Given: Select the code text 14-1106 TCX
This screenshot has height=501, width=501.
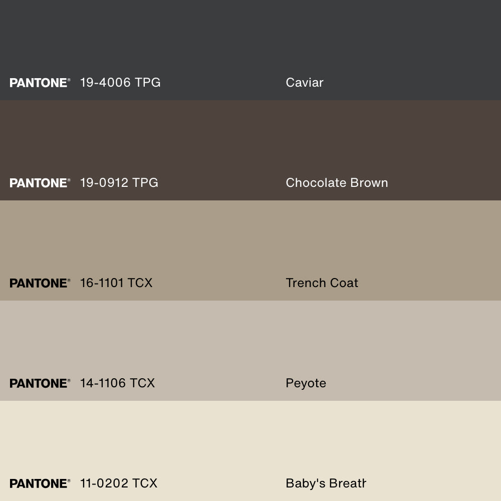Looking at the screenshot, I should (x=117, y=383).
